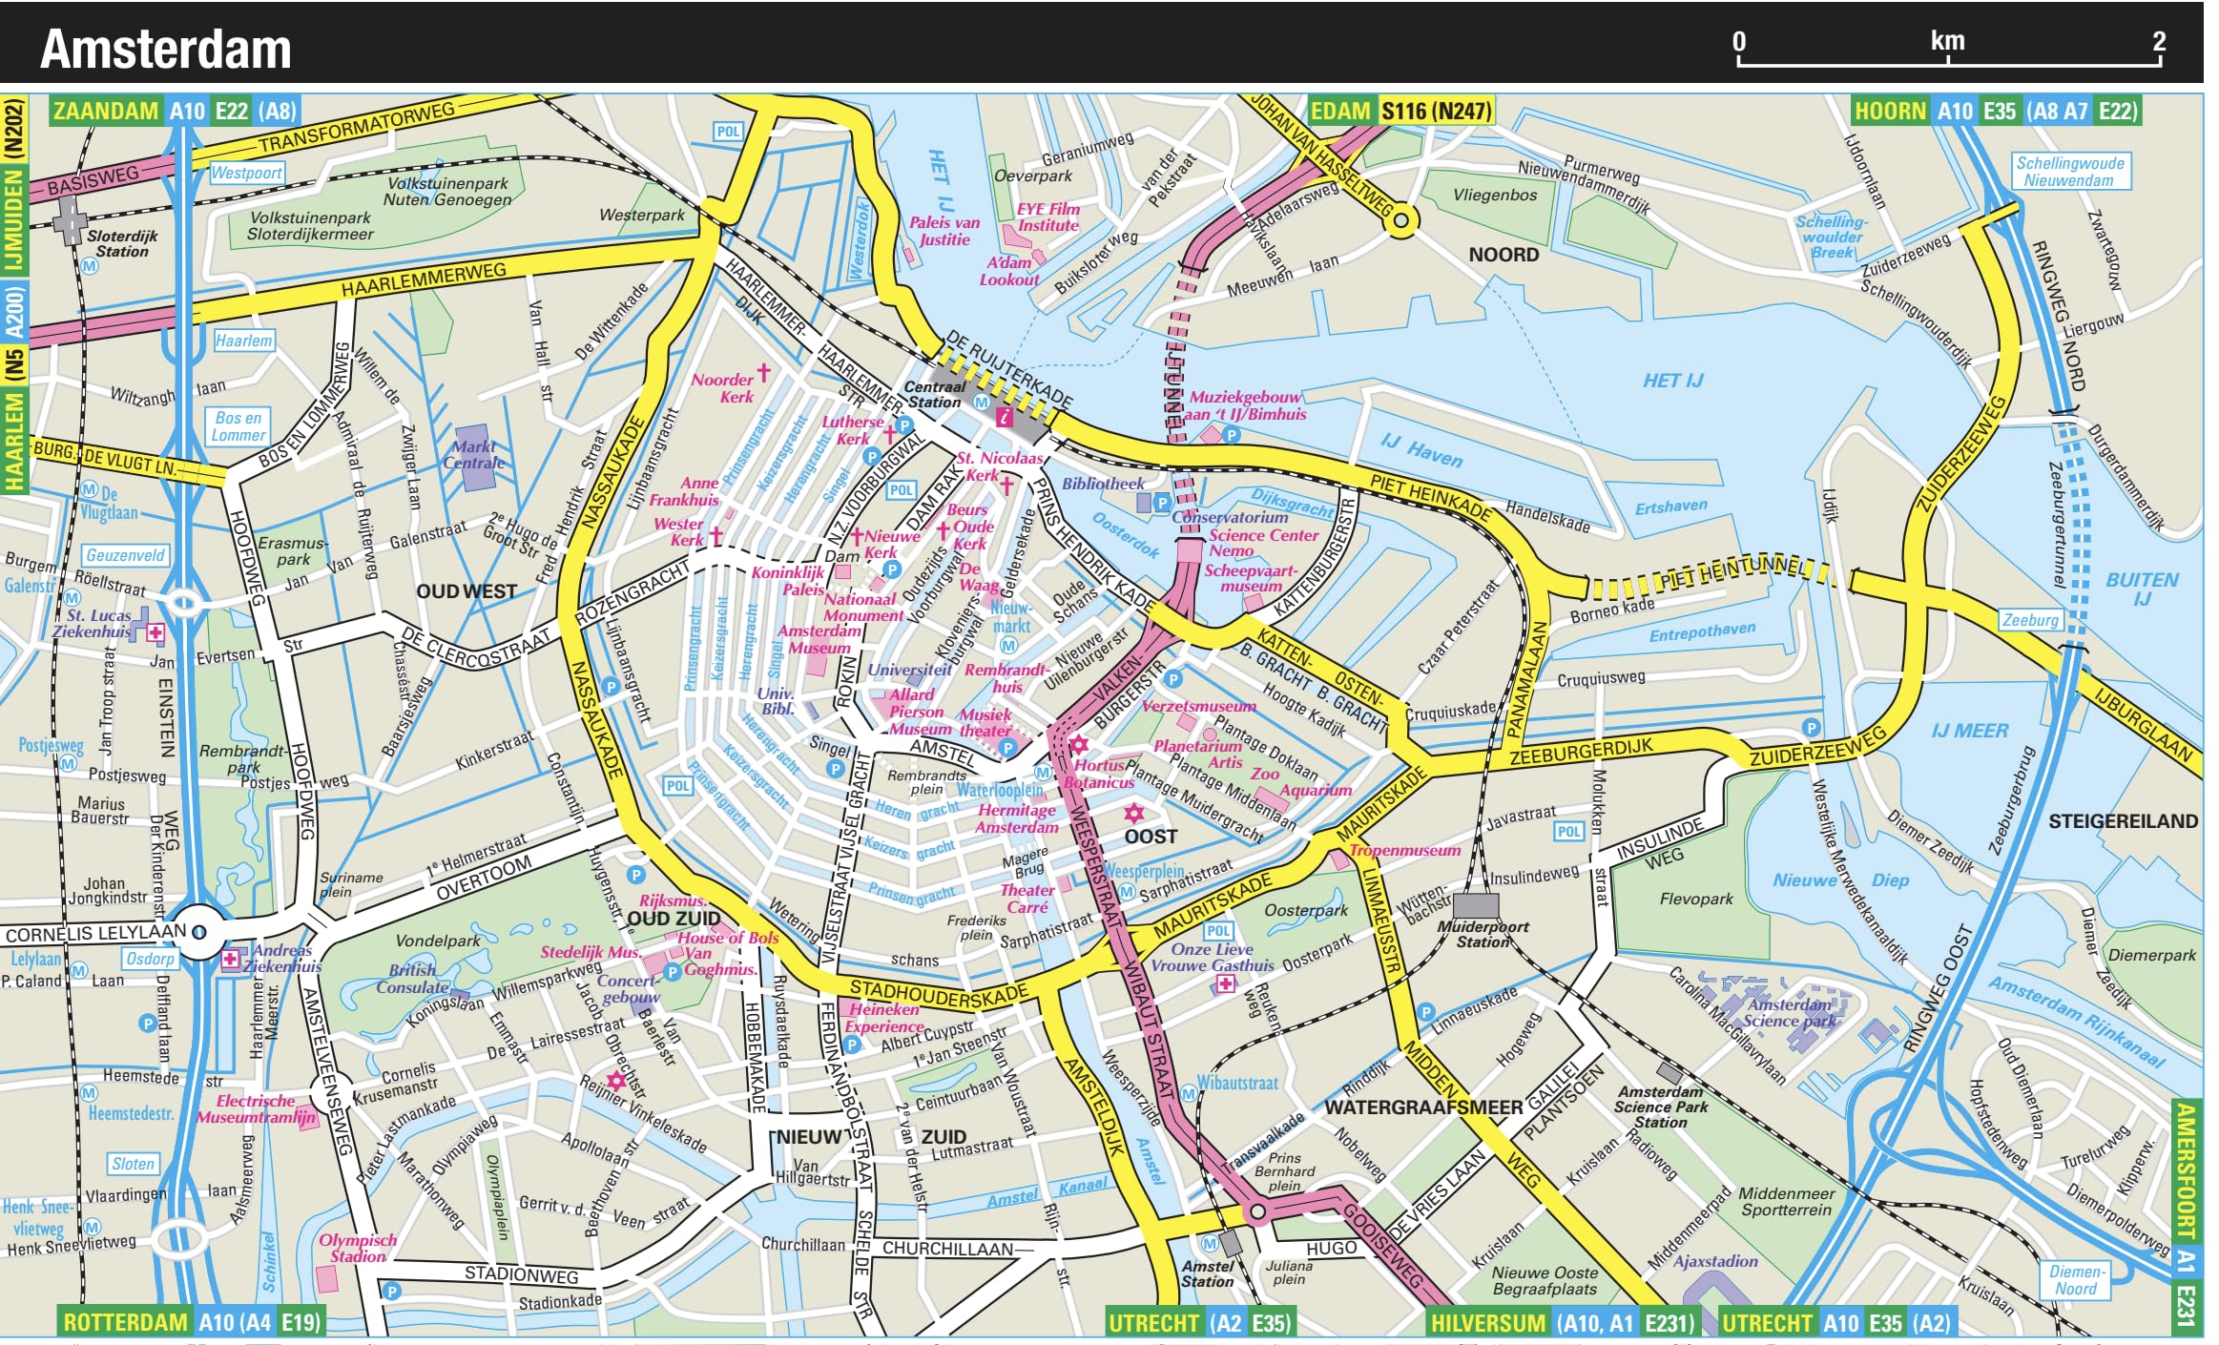Image resolution: width=2219 pixels, height=1345 pixels.
Task: Select the EDAM S116 route label
Action: (x=1400, y=112)
